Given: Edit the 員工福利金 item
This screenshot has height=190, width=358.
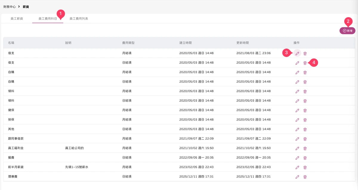Looking at the screenshot, I should tap(297, 149).
